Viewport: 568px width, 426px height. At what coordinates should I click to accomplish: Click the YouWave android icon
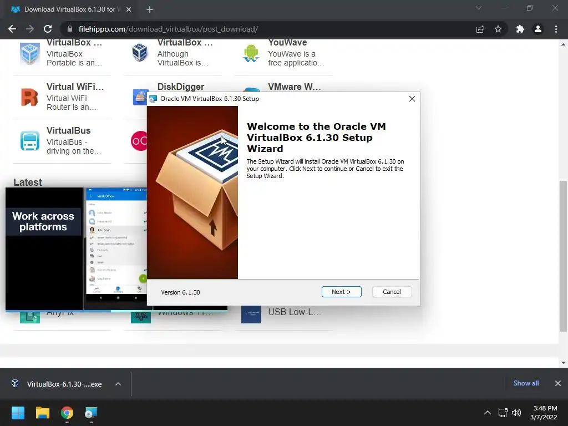pyautogui.click(x=251, y=53)
